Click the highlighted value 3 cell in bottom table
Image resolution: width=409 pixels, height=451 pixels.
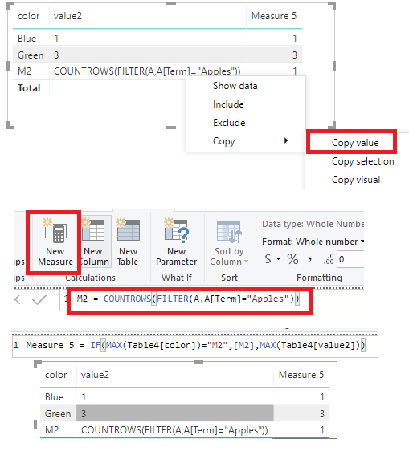pos(175,413)
